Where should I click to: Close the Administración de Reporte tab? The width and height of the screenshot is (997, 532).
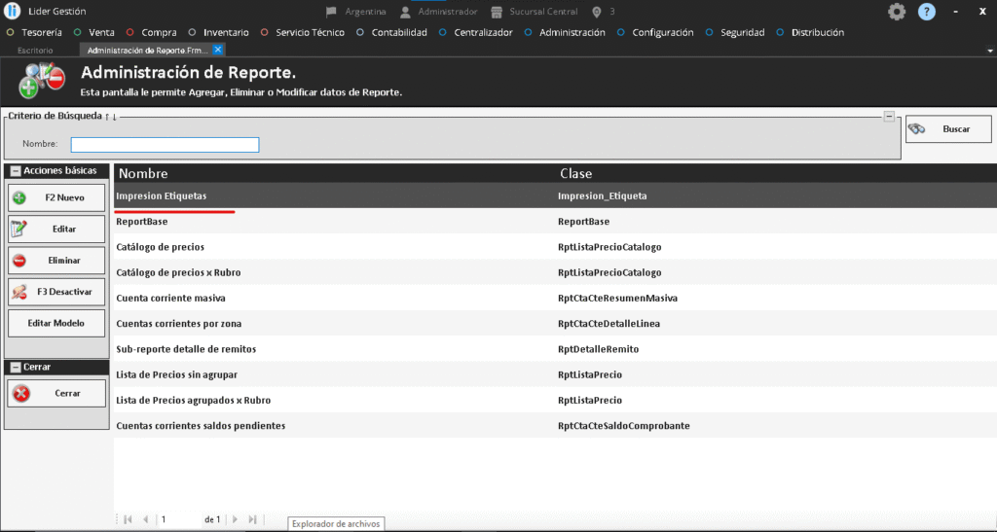pyautogui.click(x=217, y=50)
